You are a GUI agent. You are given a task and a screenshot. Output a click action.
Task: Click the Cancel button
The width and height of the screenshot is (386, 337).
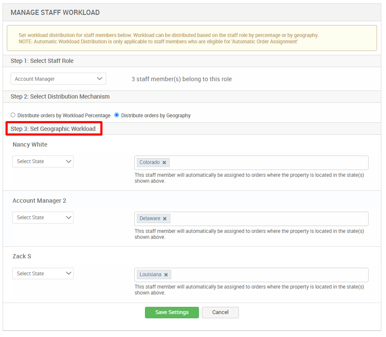220,312
